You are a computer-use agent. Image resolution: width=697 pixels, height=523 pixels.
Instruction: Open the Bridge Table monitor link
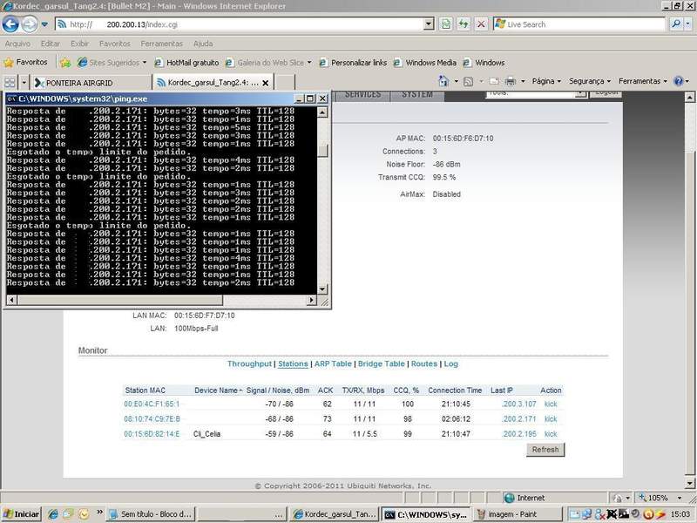point(382,363)
